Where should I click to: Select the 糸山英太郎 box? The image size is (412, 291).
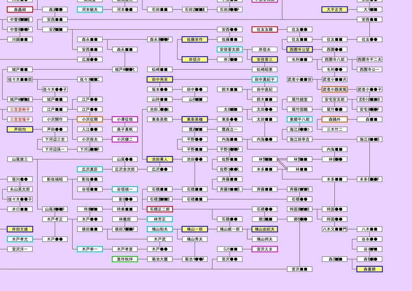(20, 189)
